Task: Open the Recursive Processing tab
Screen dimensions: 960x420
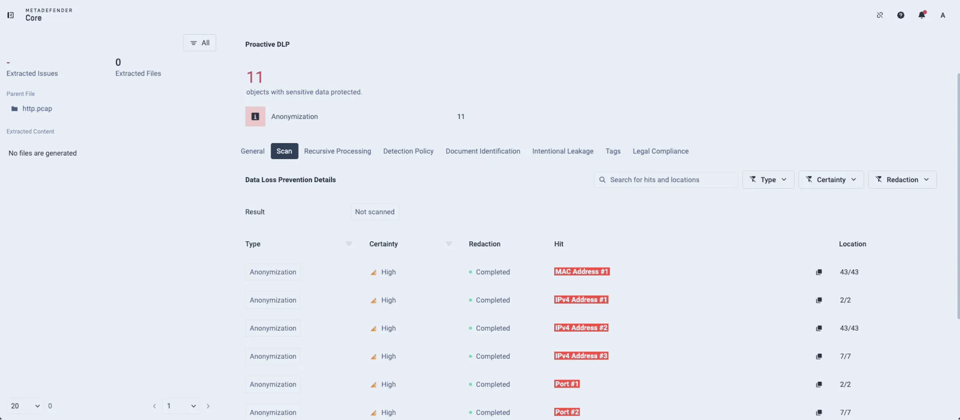Action: pos(337,151)
